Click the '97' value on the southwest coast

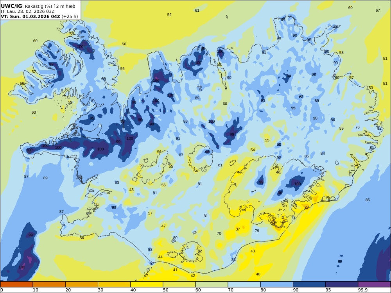click(x=152, y=264)
